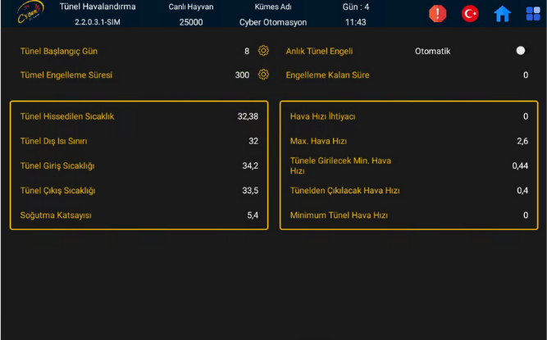The width and height of the screenshot is (547, 340).
Task: Click the Turkish flag language icon
Action: 470,14
